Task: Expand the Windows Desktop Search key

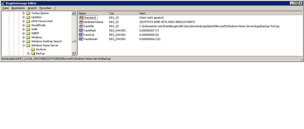Action: click(x=24, y=41)
